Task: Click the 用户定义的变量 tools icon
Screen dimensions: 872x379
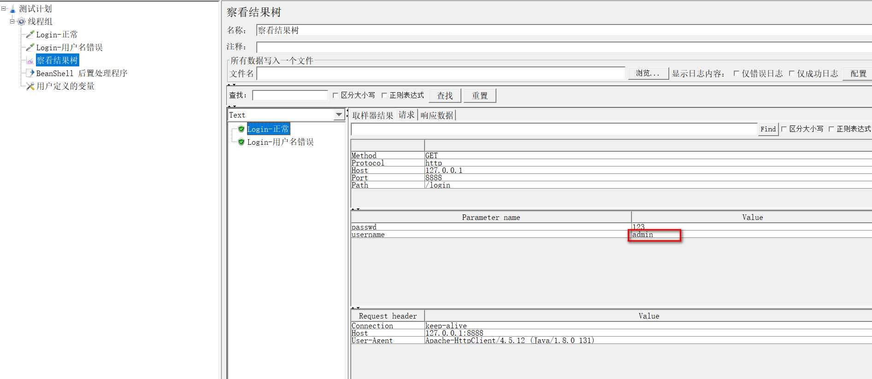Action: (x=30, y=86)
